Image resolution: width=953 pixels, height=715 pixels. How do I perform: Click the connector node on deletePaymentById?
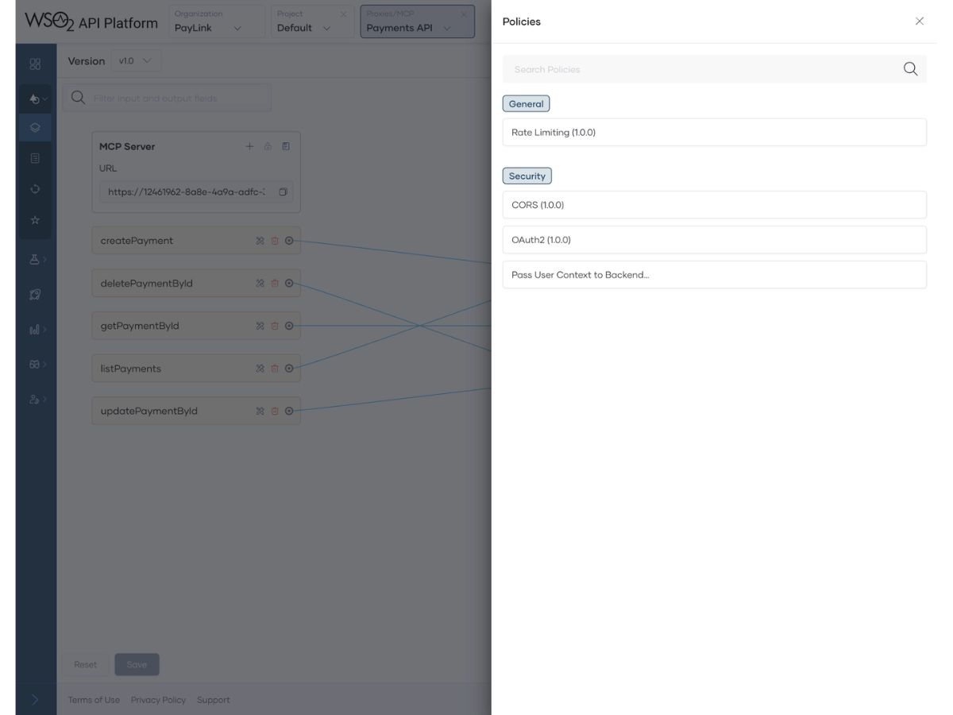point(289,283)
